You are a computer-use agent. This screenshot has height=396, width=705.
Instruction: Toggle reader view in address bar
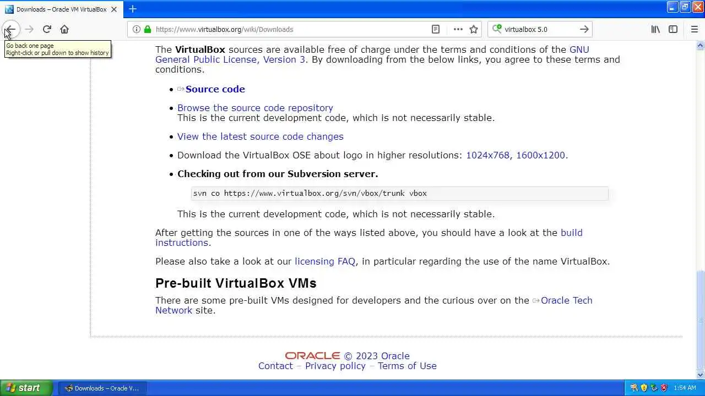436,29
